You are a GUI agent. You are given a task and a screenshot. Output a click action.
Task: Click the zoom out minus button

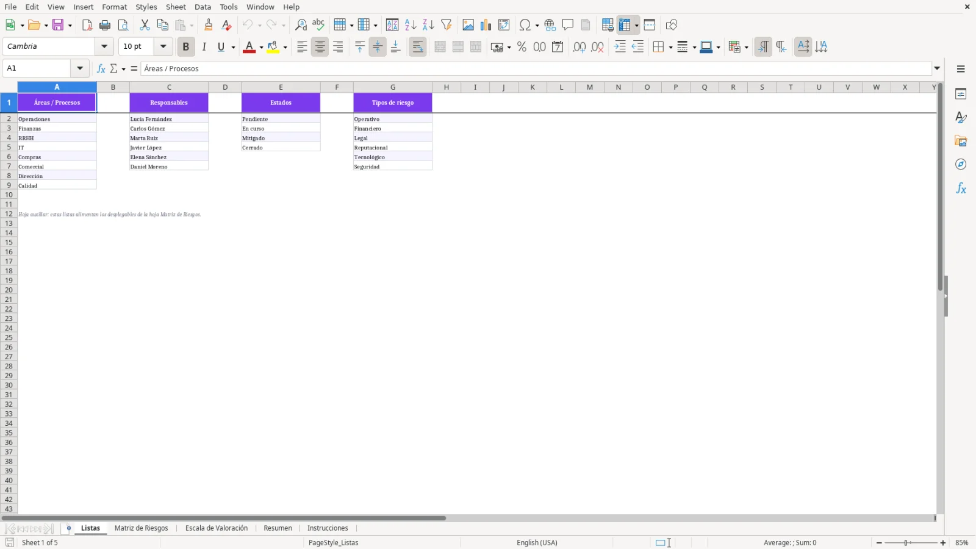[x=879, y=543]
